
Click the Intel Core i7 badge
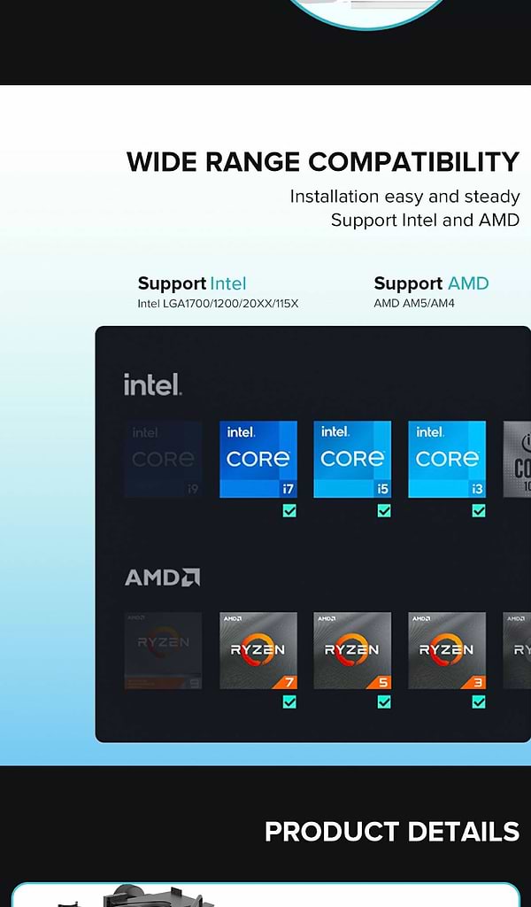point(258,460)
